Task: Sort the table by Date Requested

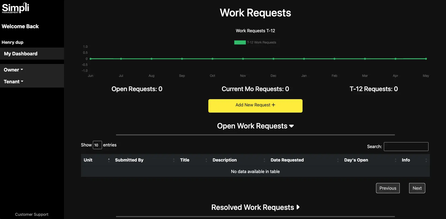Action: tap(305, 160)
